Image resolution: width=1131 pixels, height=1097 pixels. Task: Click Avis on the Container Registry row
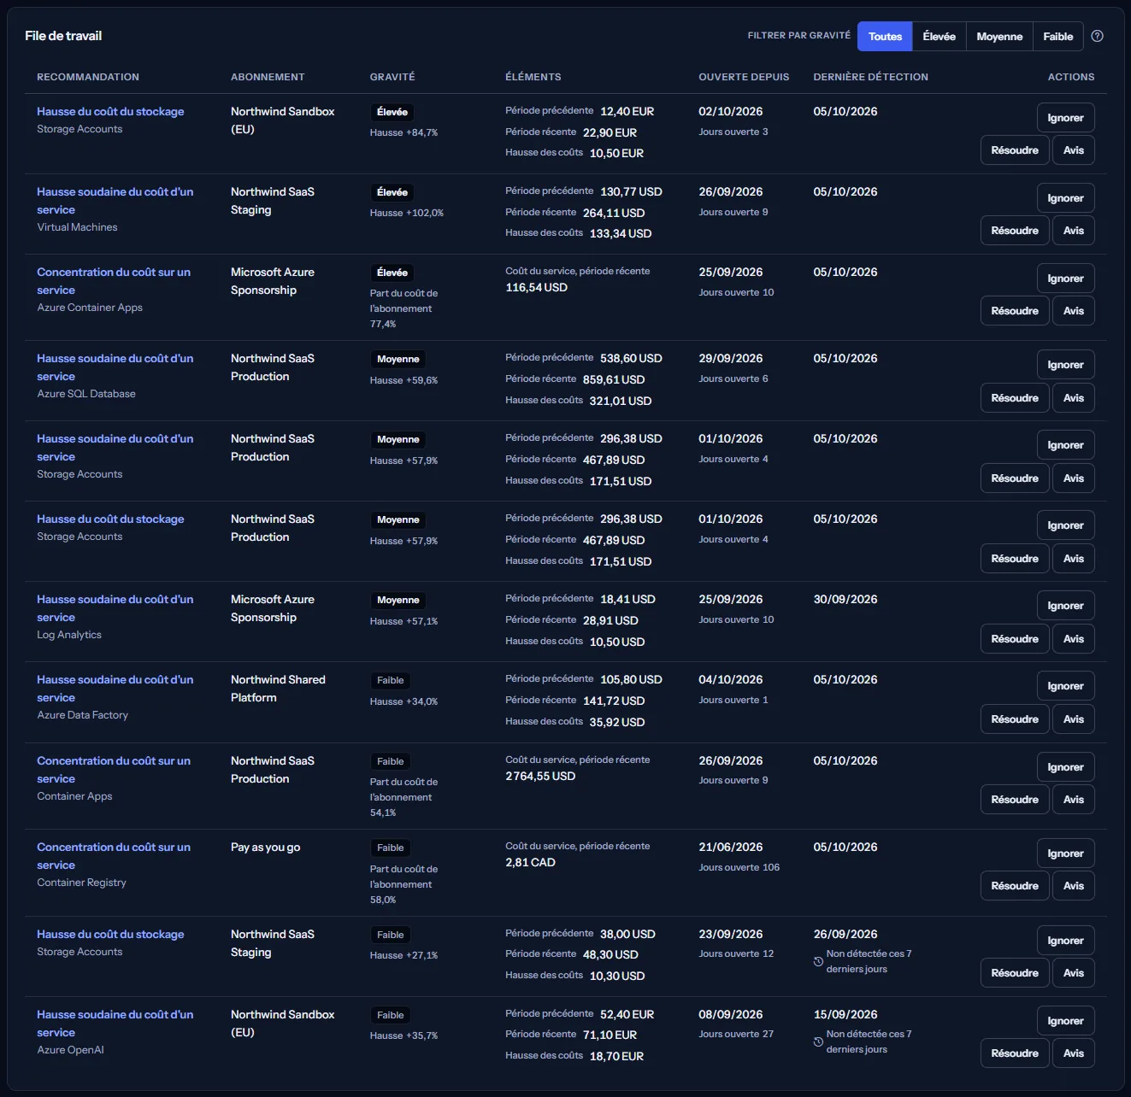click(x=1073, y=886)
